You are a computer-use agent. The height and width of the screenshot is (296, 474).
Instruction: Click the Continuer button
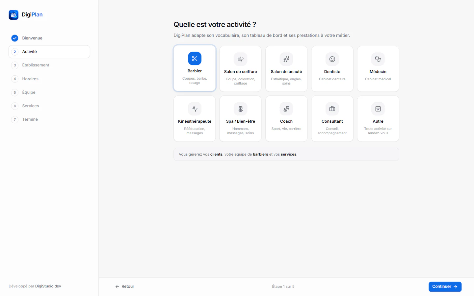(x=445, y=287)
